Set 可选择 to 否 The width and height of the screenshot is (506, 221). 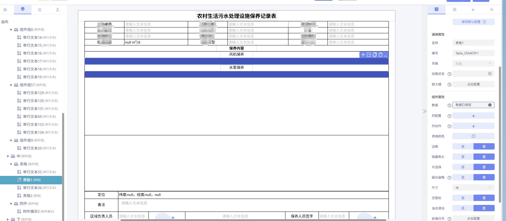(484, 167)
